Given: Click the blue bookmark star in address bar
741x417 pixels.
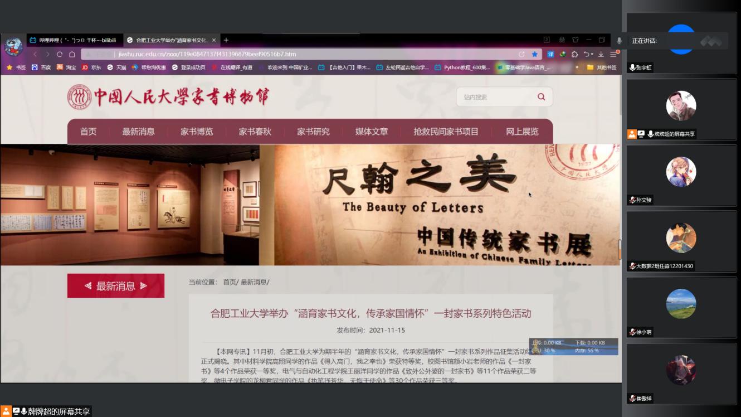Looking at the screenshot, I should click(x=535, y=54).
